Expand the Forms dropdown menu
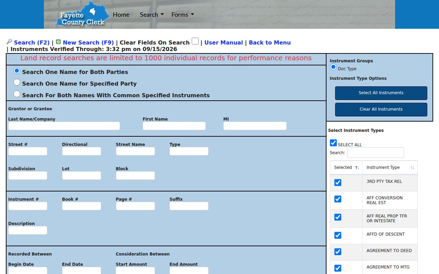Viewport: 439px width, 274px height. (183, 14)
